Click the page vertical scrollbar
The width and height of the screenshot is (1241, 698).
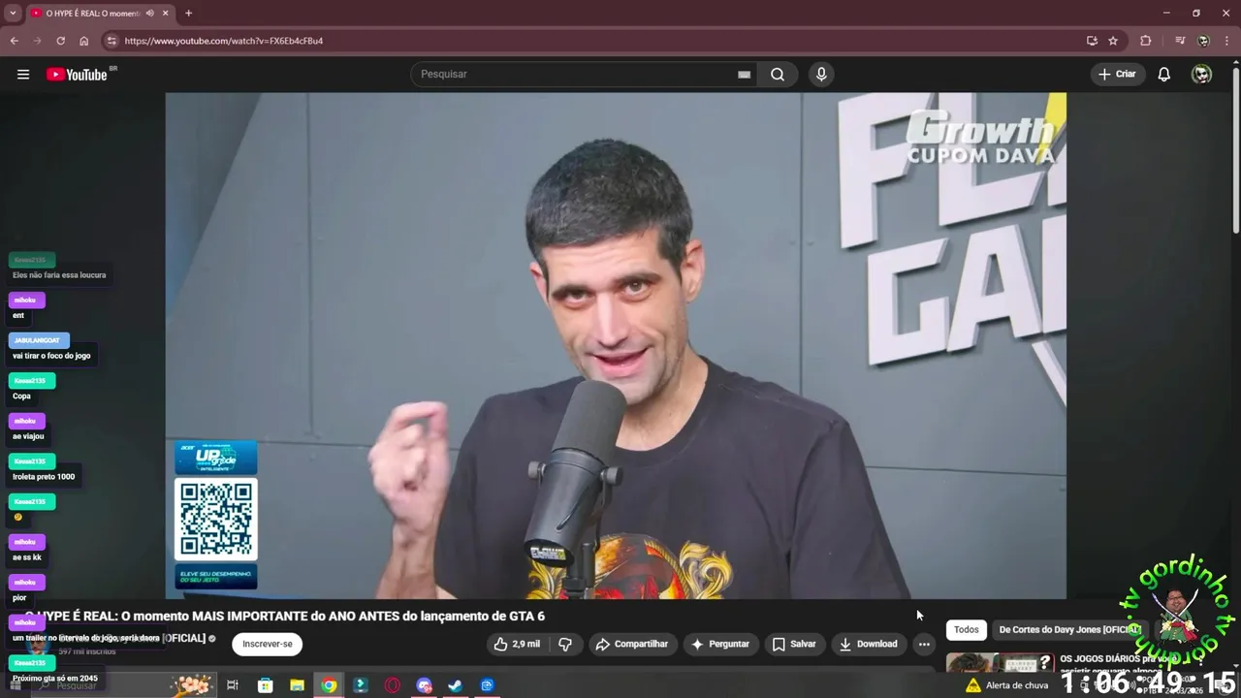click(1236, 150)
